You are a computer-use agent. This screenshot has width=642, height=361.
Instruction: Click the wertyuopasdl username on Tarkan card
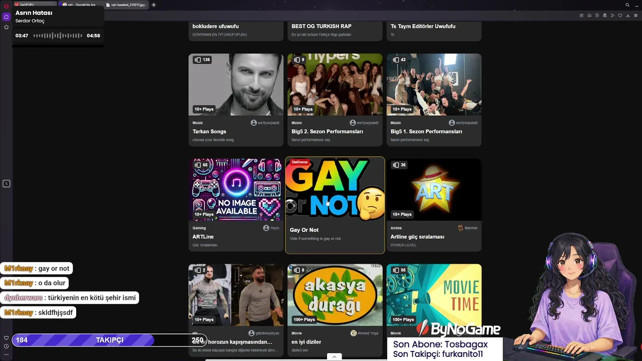coord(268,123)
